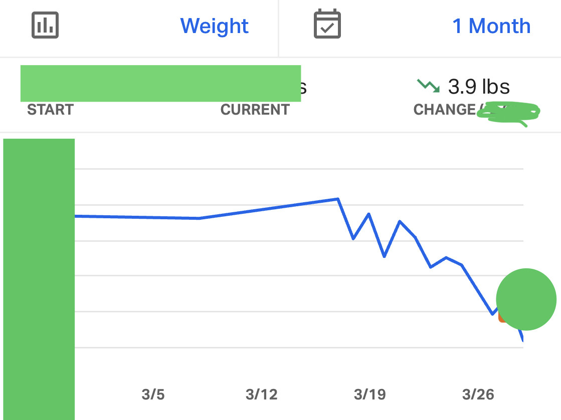Select the 3/5 date on axis

click(x=153, y=394)
